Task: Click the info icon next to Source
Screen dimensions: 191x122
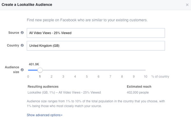Action: pyautogui.click(x=22, y=33)
